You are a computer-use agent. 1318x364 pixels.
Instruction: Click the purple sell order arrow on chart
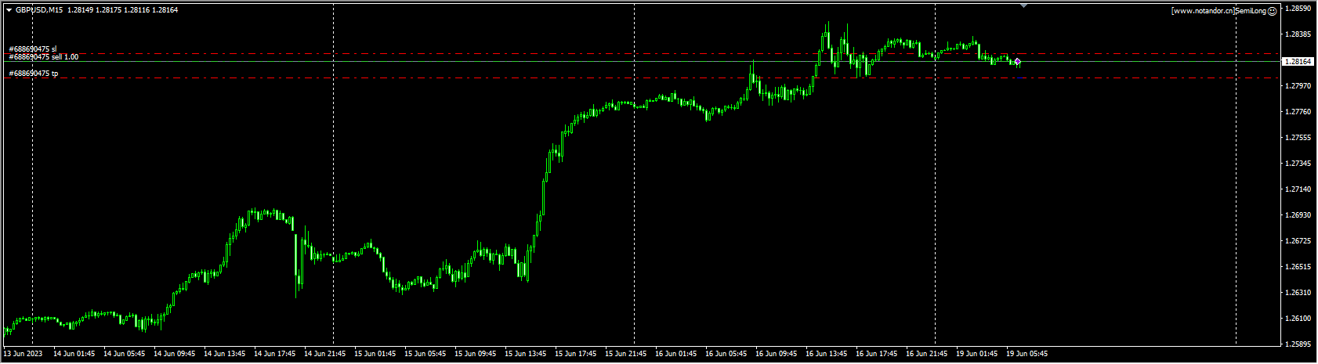pos(1017,62)
